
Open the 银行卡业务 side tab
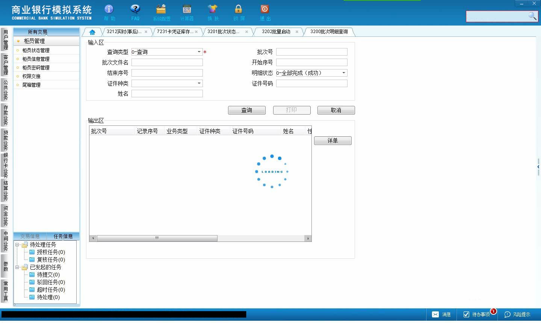point(5,165)
